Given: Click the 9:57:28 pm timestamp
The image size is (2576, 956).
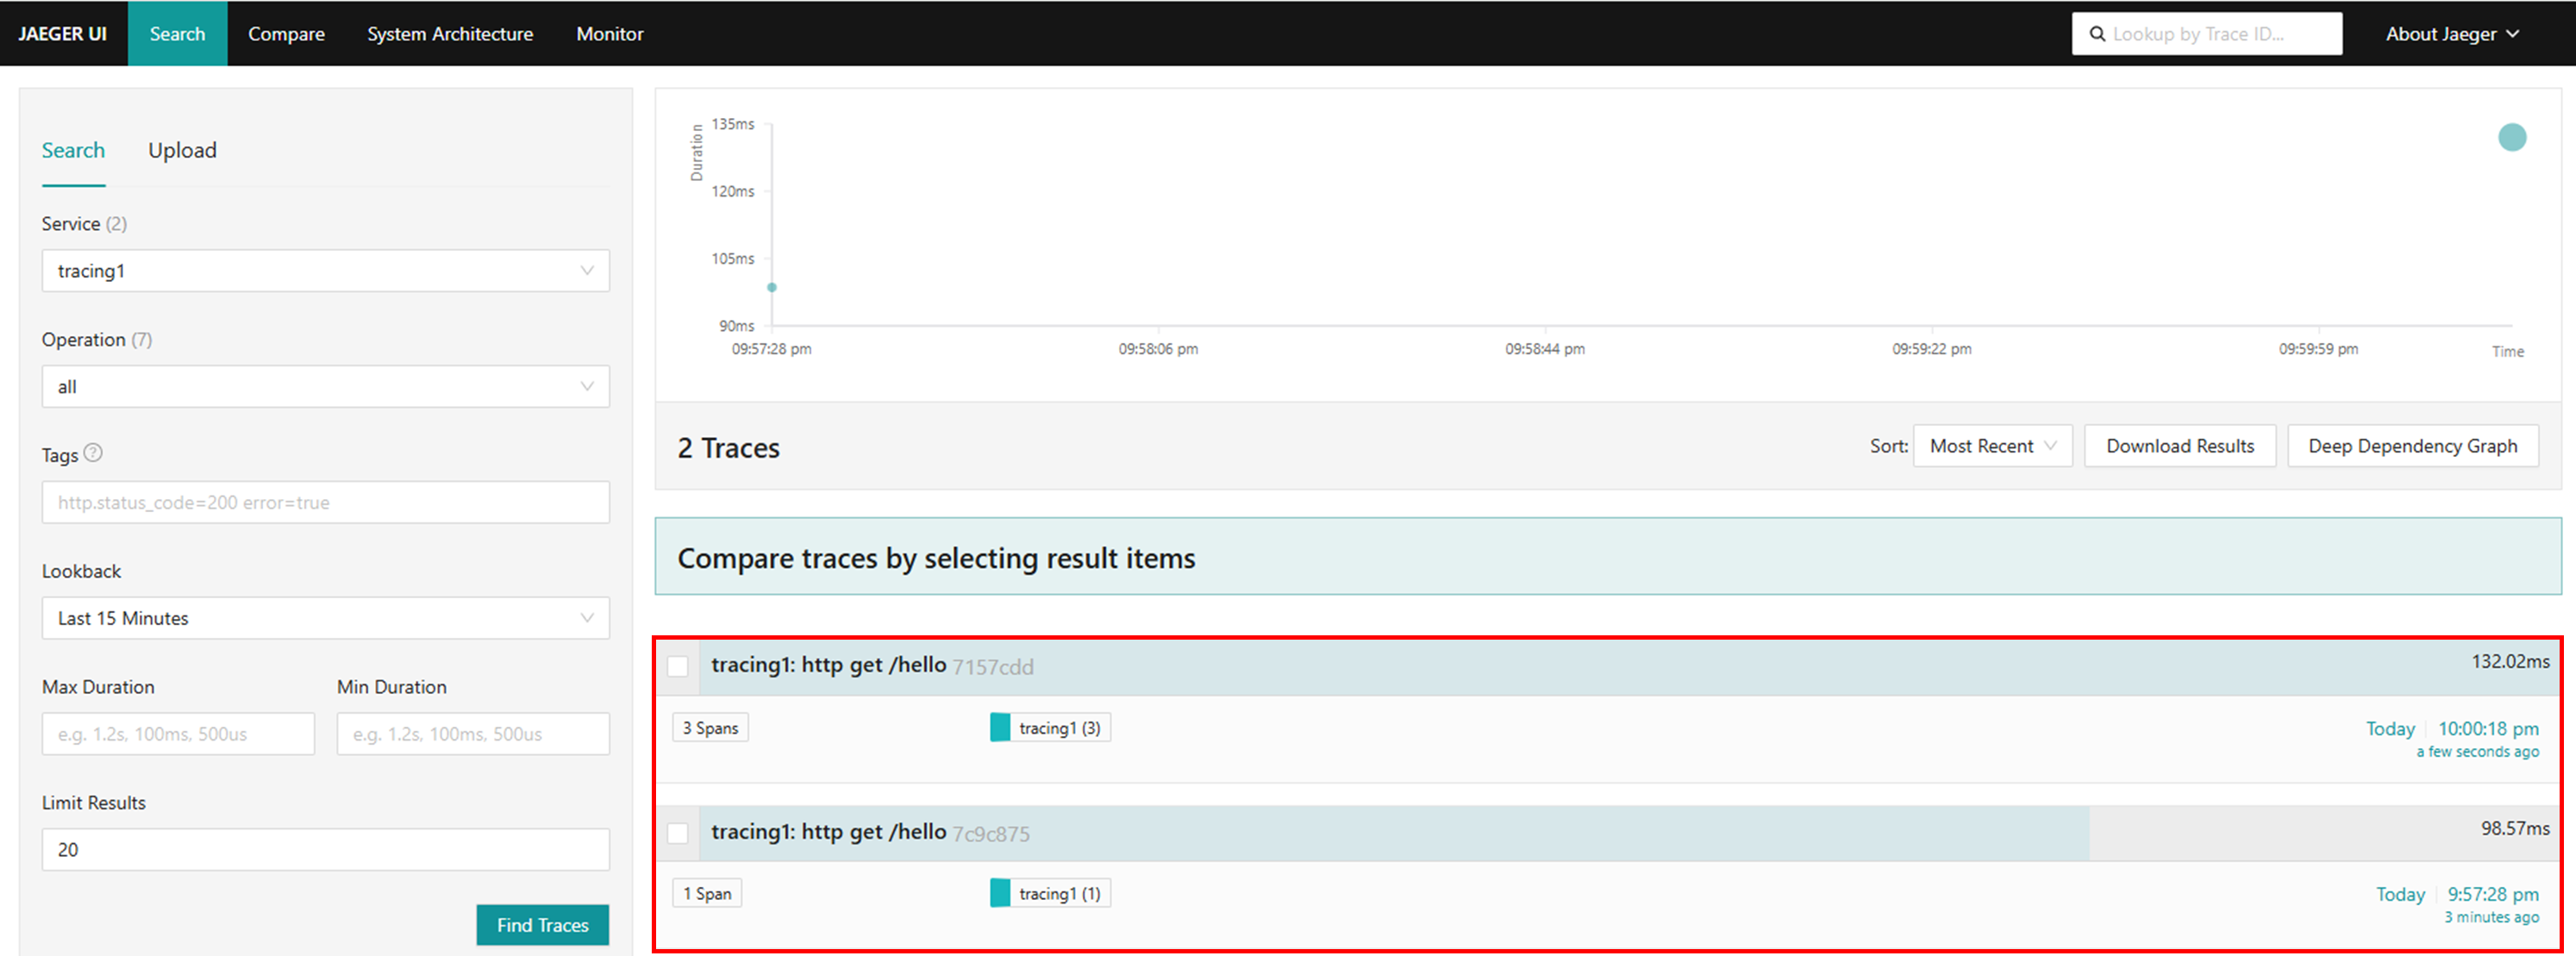Looking at the screenshot, I should click(x=2493, y=894).
